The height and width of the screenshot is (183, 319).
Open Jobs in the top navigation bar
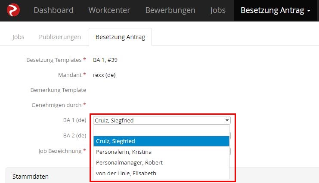coord(218,10)
